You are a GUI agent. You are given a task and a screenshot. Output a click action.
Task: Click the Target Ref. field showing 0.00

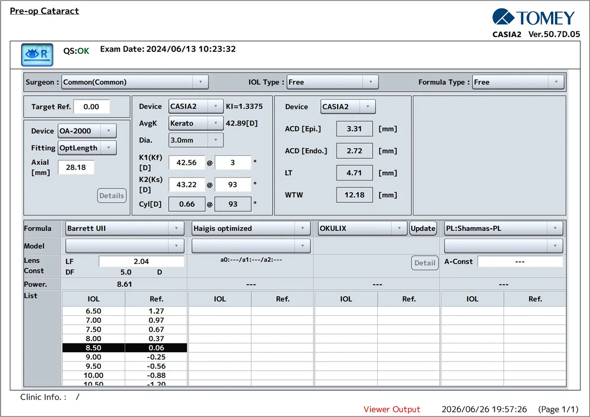tap(92, 107)
